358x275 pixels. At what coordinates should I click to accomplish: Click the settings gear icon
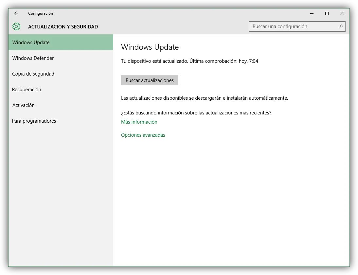(x=16, y=26)
